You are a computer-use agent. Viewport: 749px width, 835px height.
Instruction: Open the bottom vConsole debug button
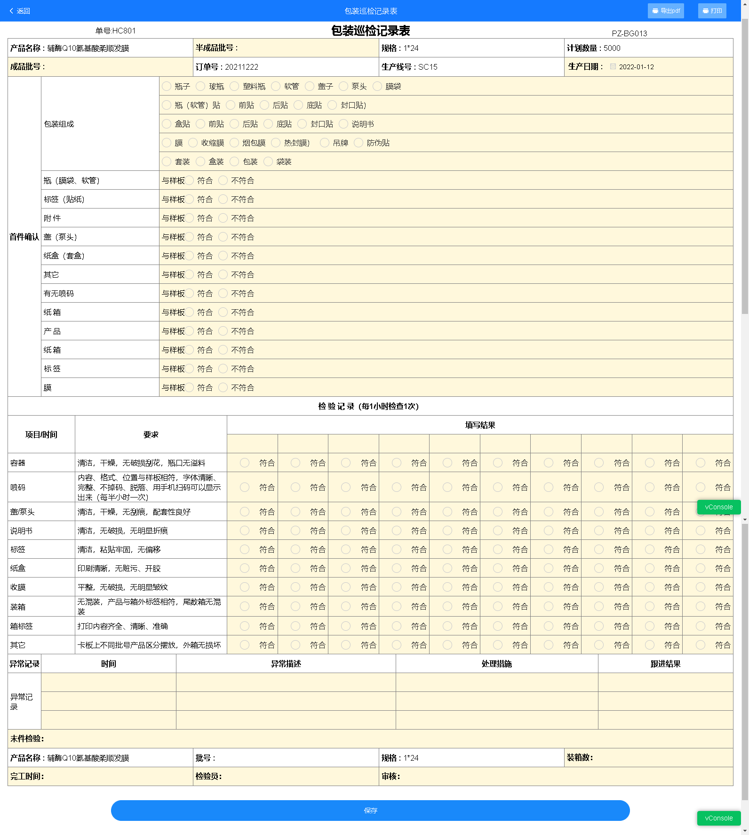click(x=718, y=818)
